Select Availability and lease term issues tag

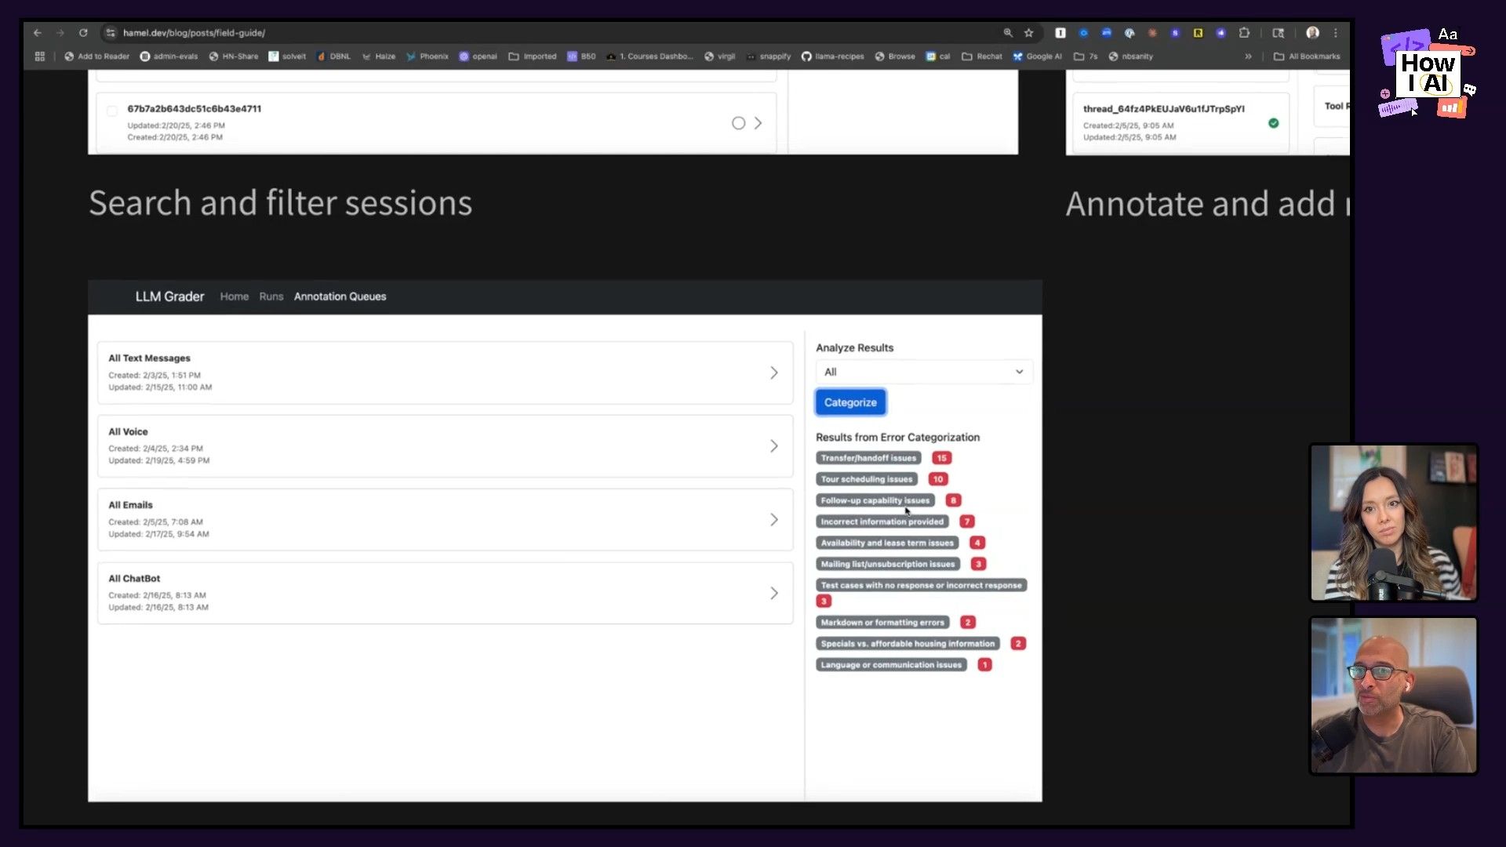[887, 543]
